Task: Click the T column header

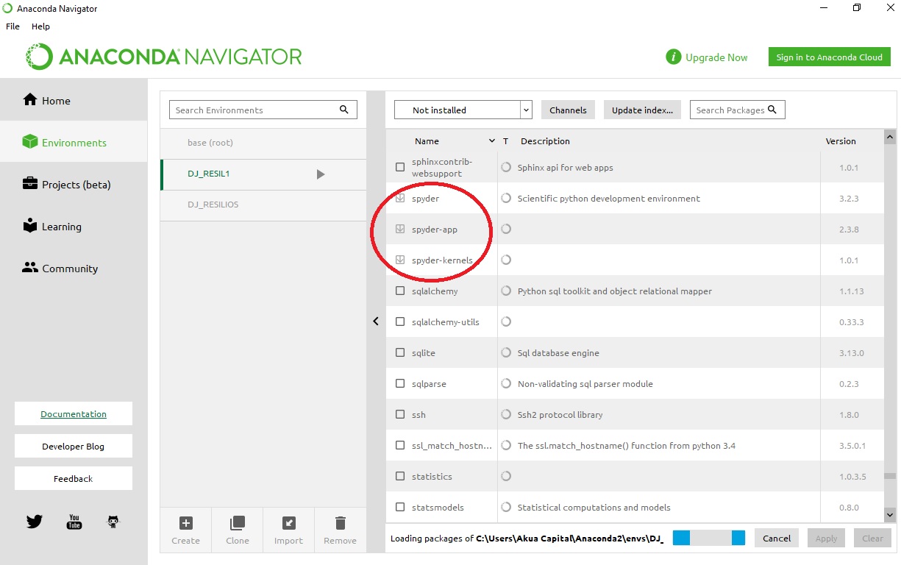Action: click(x=505, y=141)
